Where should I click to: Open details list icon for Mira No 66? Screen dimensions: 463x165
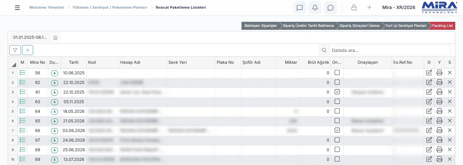(x=22, y=130)
